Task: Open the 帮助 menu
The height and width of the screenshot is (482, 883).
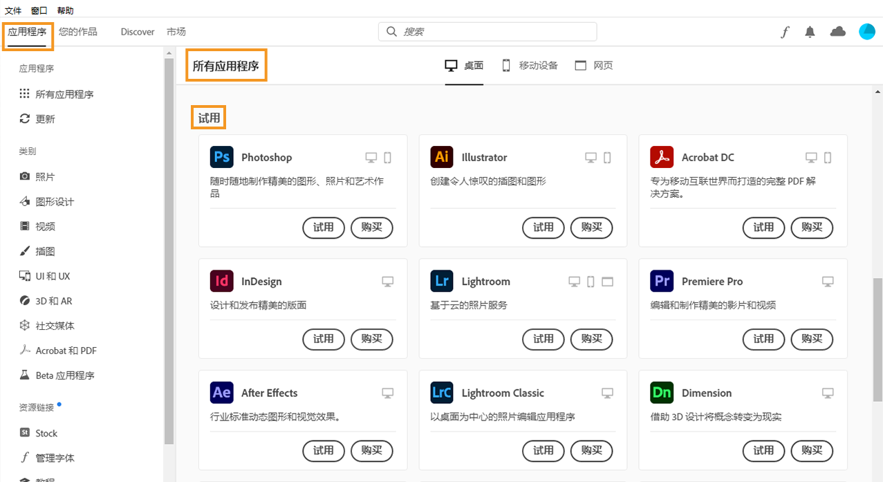Action: [x=66, y=10]
